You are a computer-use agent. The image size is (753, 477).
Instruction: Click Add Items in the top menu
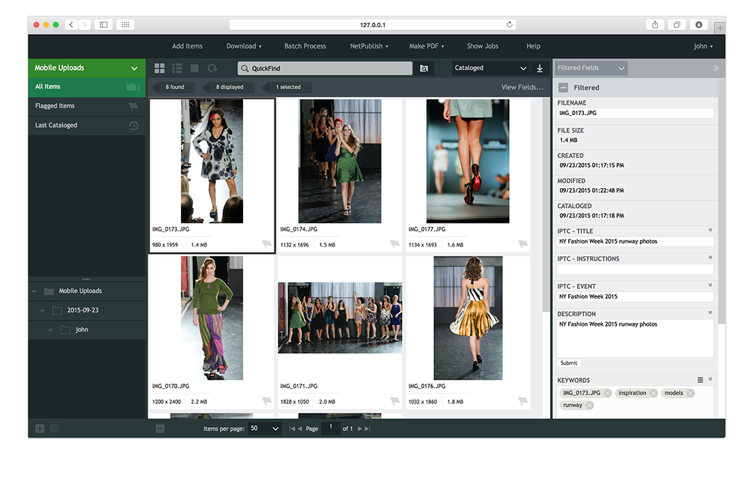(187, 46)
